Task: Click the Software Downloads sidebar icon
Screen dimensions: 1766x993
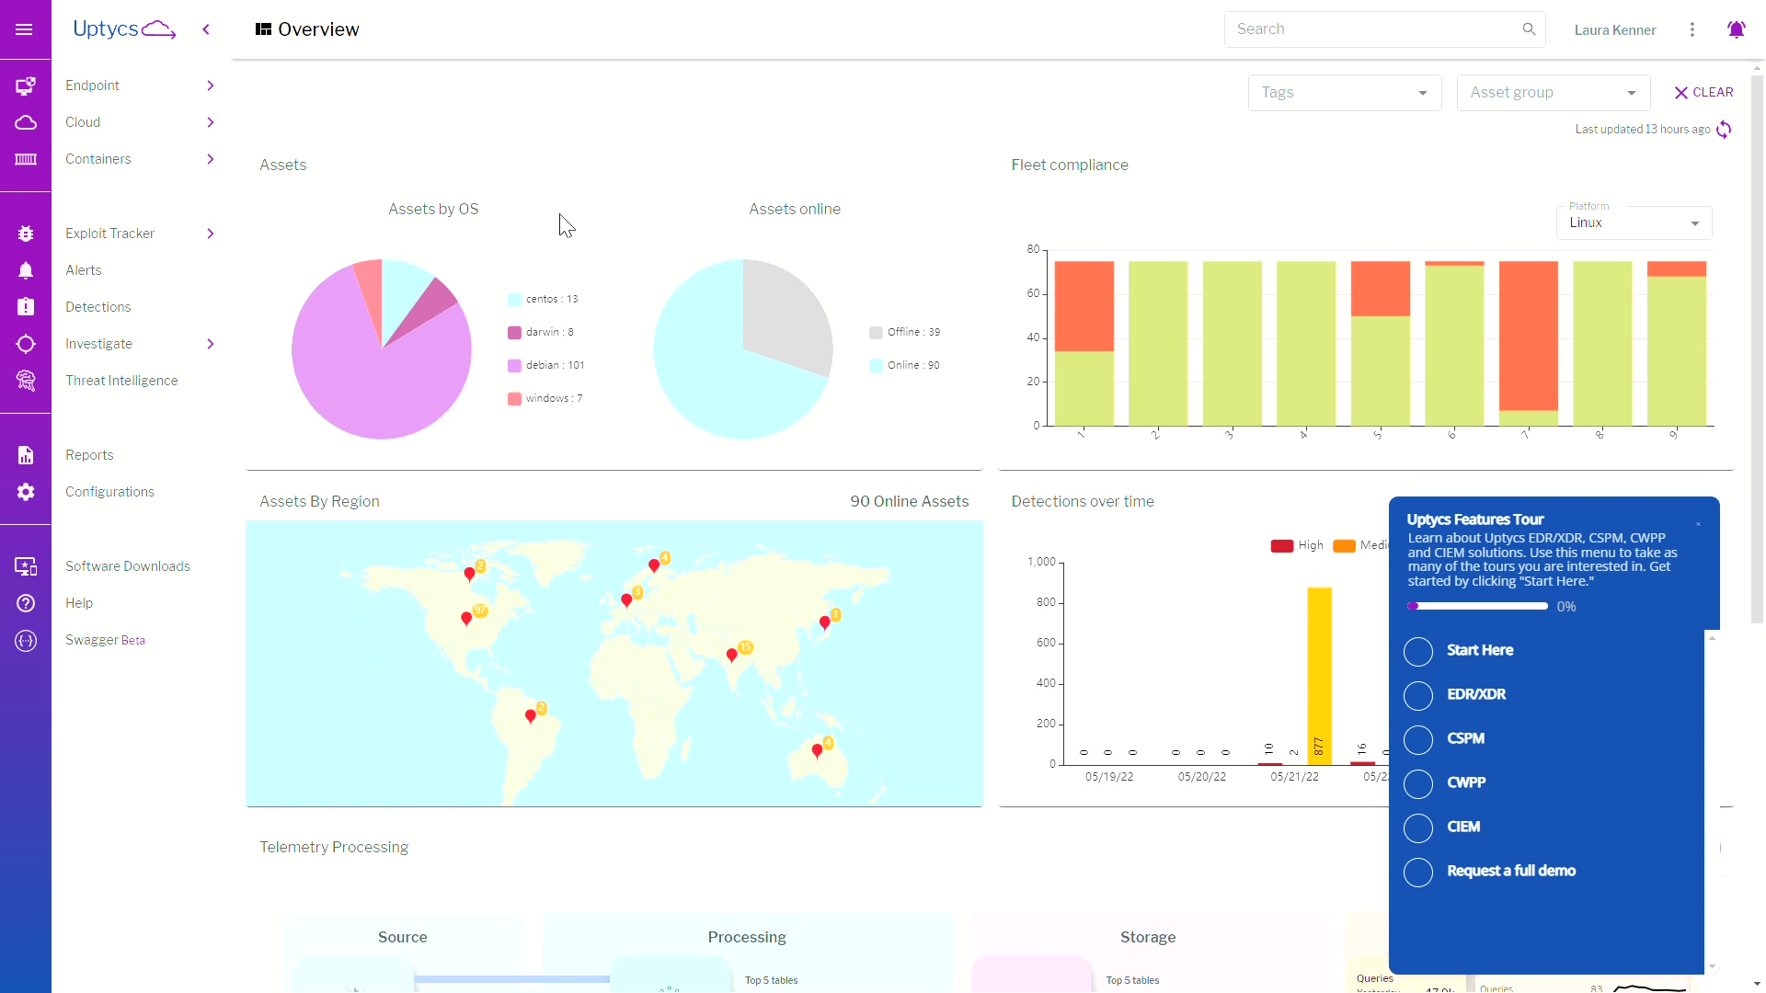Action: coord(26,566)
